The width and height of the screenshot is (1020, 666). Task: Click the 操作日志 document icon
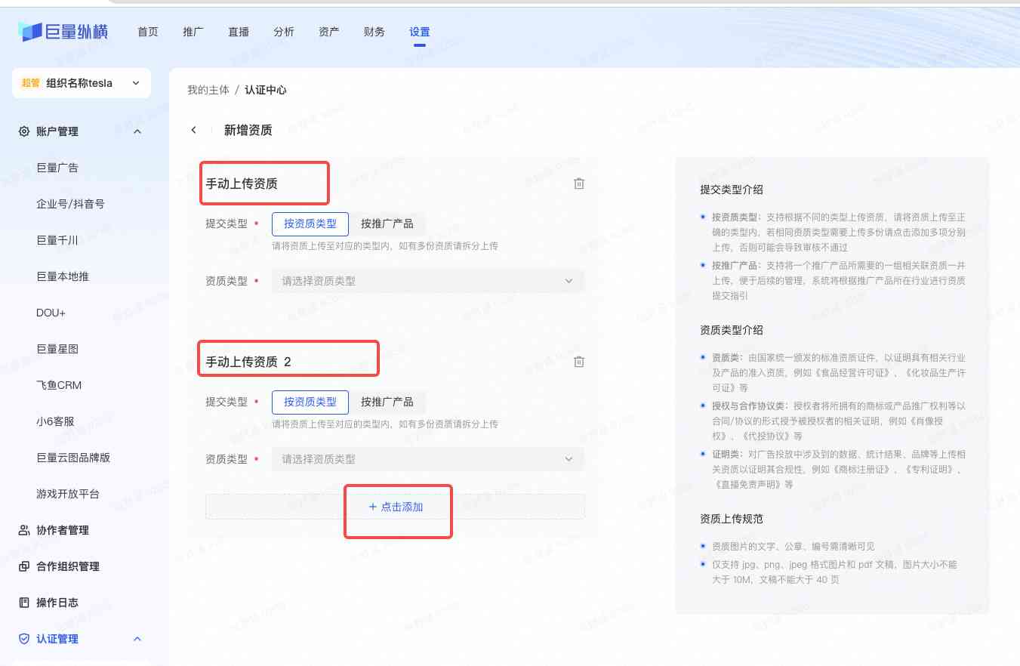coord(23,603)
